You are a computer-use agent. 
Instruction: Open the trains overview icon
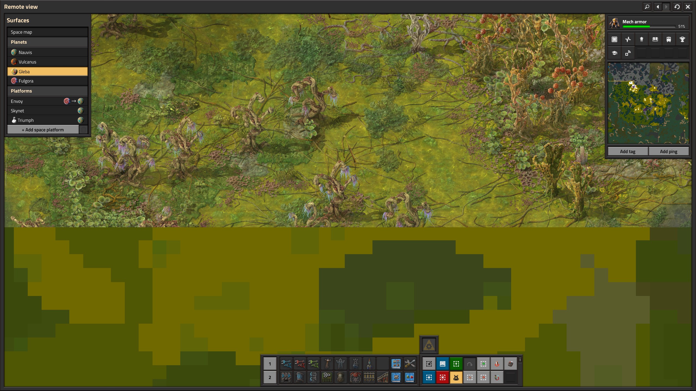point(669,39)
